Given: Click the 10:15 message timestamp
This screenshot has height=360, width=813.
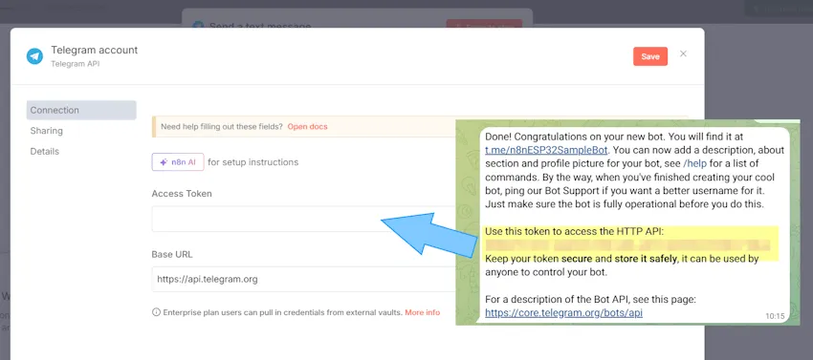Looking at the screenshot, I should click(x=775, y=315).
